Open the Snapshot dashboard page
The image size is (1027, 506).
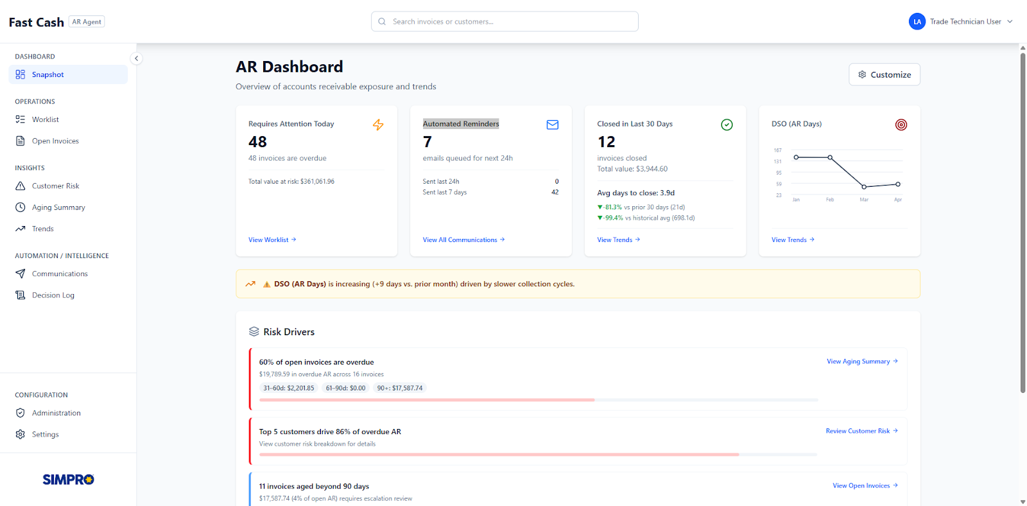tap(68, 74)
